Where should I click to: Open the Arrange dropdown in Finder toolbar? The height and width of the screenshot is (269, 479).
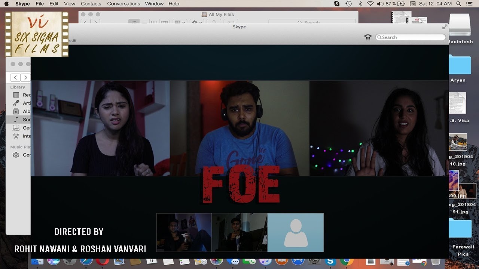(x=180, y=22)
